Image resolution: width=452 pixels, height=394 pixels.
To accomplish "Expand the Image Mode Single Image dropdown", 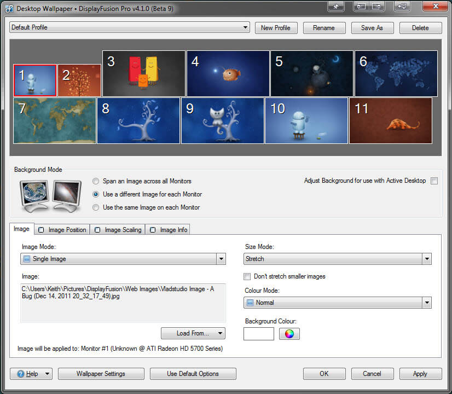I will (x=221, y=259).
